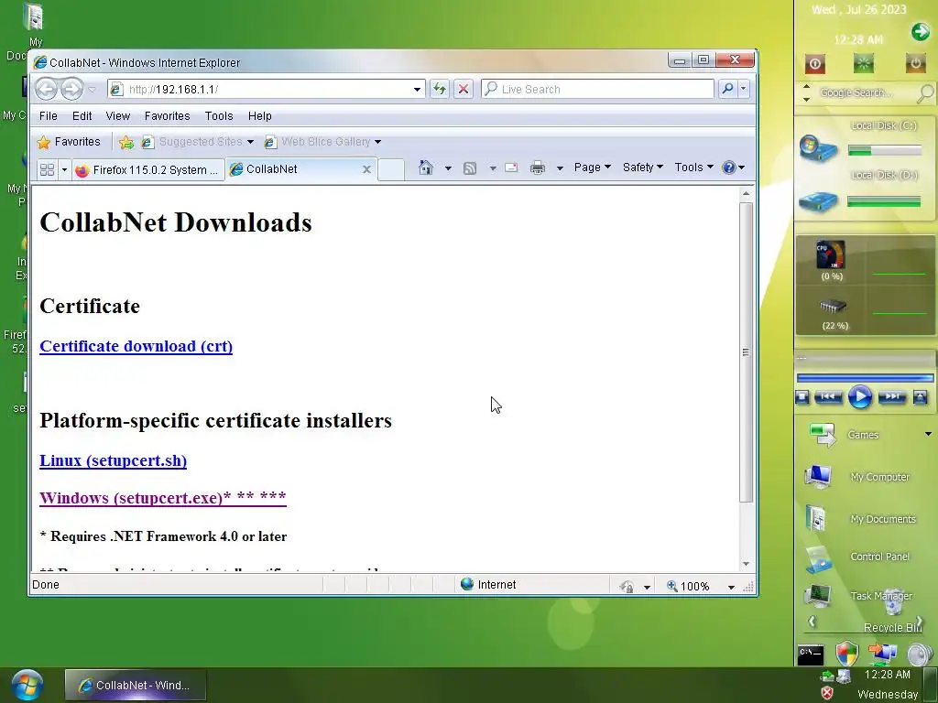
Task: Open the Favorites menu
Action: point(167,116)
